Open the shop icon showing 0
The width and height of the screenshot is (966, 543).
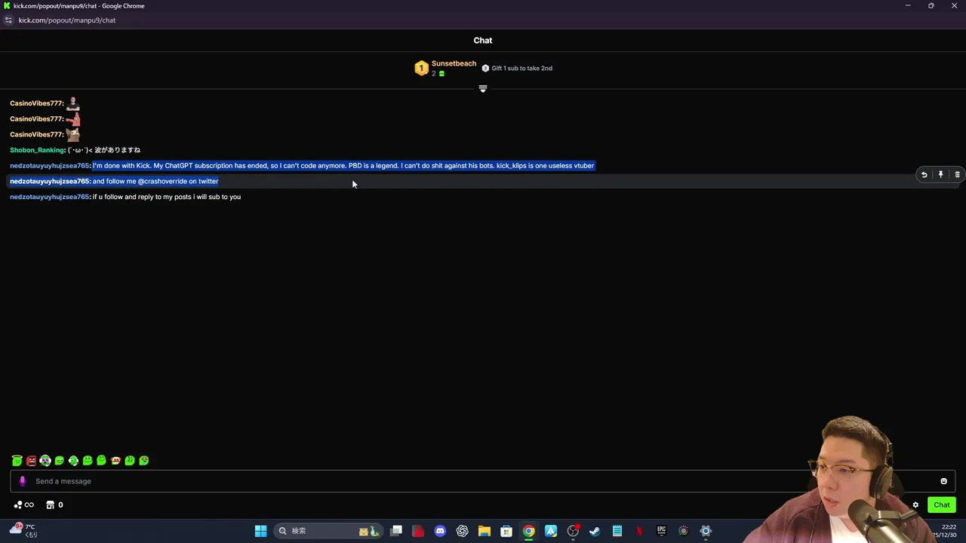tap(54, 505)
